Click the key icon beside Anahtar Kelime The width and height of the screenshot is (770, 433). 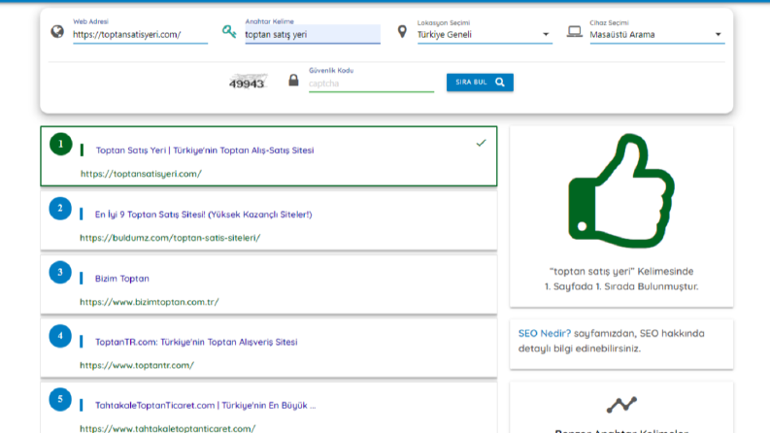coord(229,32)
